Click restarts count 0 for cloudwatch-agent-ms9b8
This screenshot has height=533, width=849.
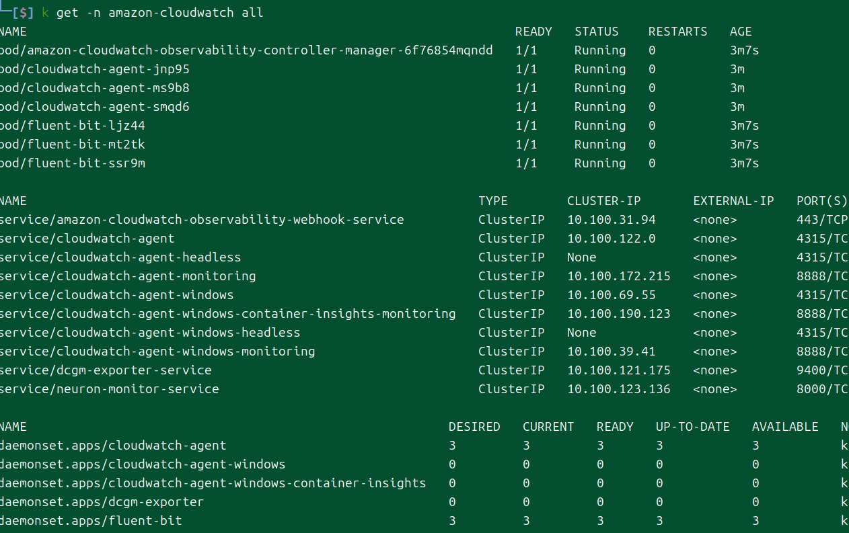pyautogui.click(x=652, y=88)
